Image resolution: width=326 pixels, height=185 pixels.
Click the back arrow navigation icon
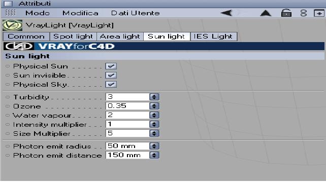coord(226,13)
